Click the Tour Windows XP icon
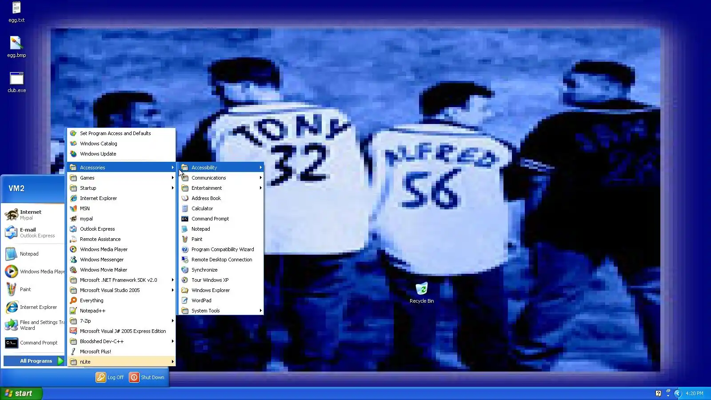 pos(185,280)
